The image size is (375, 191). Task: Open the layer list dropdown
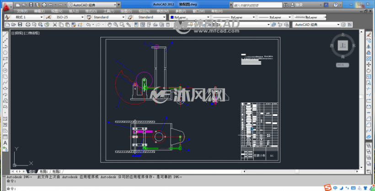(x=268, y=25)
